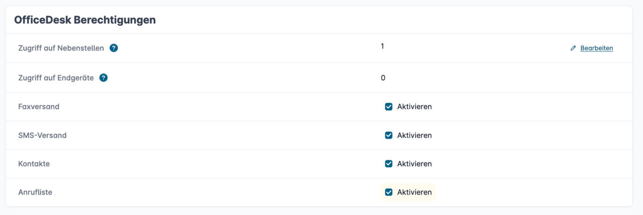
Task: Click the Kontakte row label
Action: tap(34, 164)
